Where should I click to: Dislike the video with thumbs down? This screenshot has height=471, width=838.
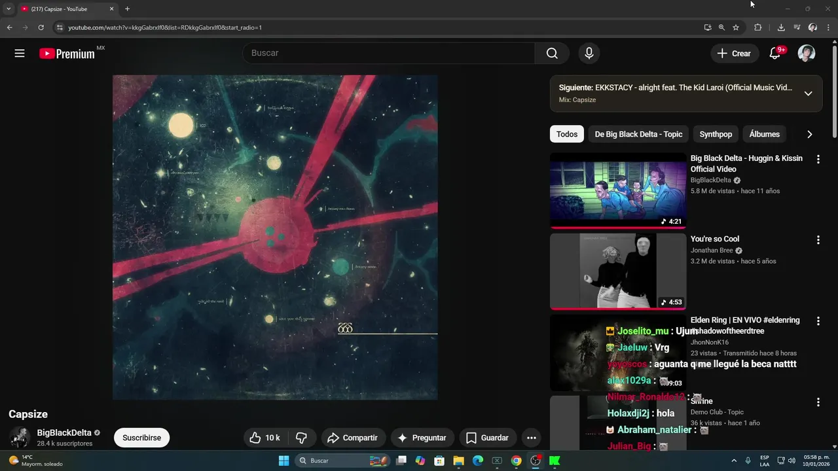[302, 438]
